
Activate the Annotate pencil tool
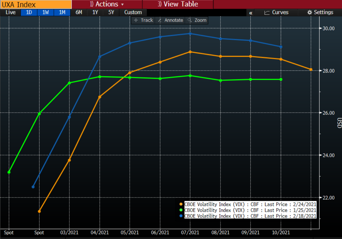click(x=171, y=20)
